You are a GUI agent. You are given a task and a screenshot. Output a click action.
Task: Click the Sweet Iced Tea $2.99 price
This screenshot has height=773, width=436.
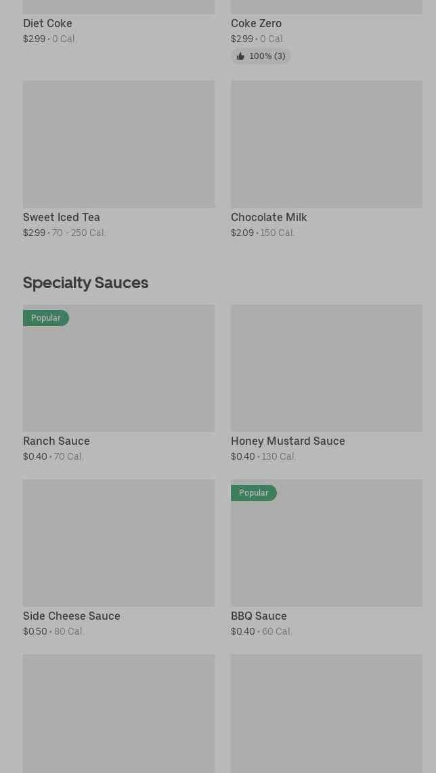(34, 233)
